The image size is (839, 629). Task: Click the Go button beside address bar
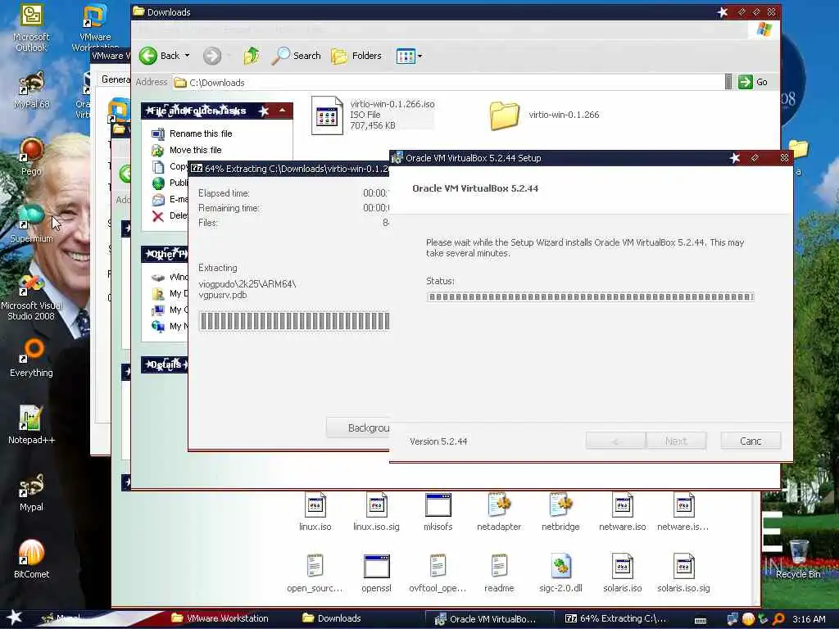(x=754, y=82)
